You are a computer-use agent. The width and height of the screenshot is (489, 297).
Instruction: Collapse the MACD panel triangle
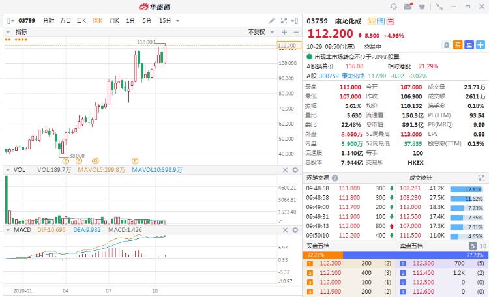8,230
